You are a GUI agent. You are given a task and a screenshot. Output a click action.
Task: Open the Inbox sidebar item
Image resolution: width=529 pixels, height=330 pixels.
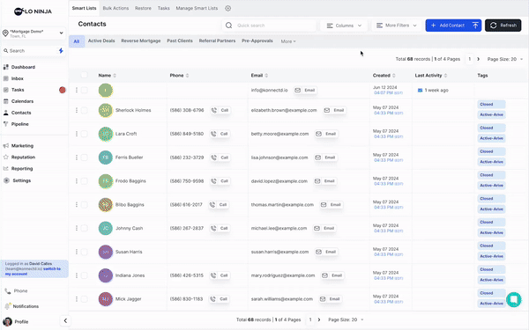point(13,78)
